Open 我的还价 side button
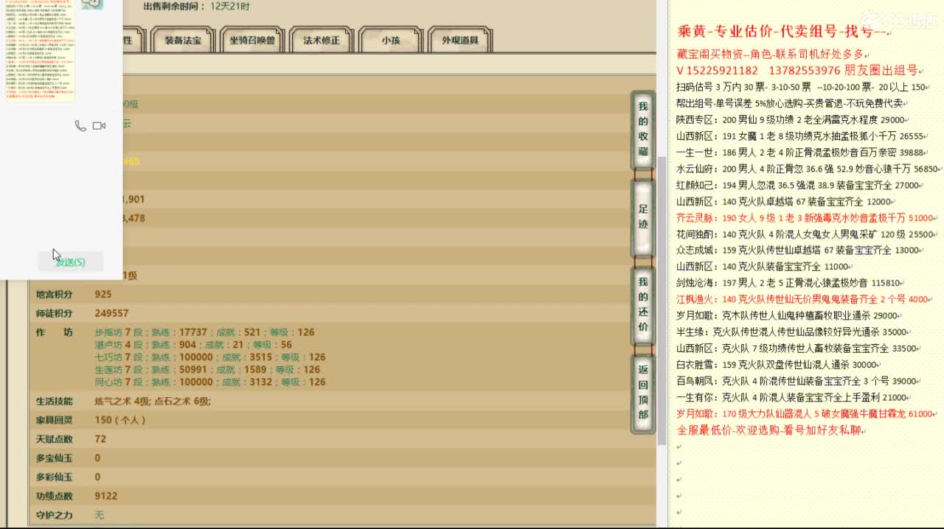This screenshot has width=944, height=529. point(643,305)
